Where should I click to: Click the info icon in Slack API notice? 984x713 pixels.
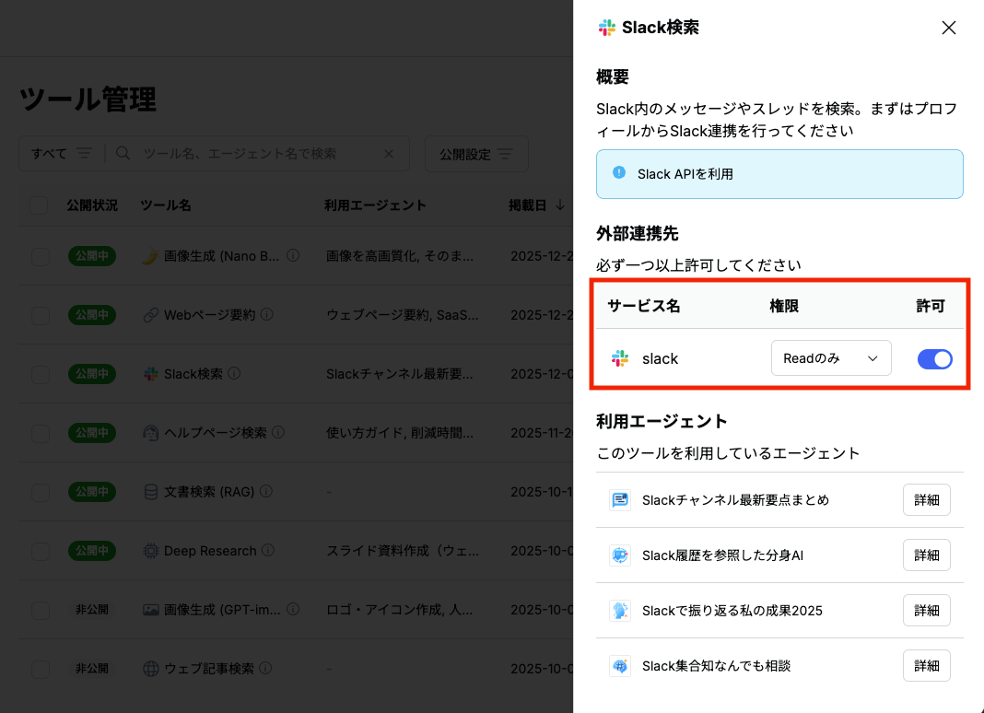point(619,172)
